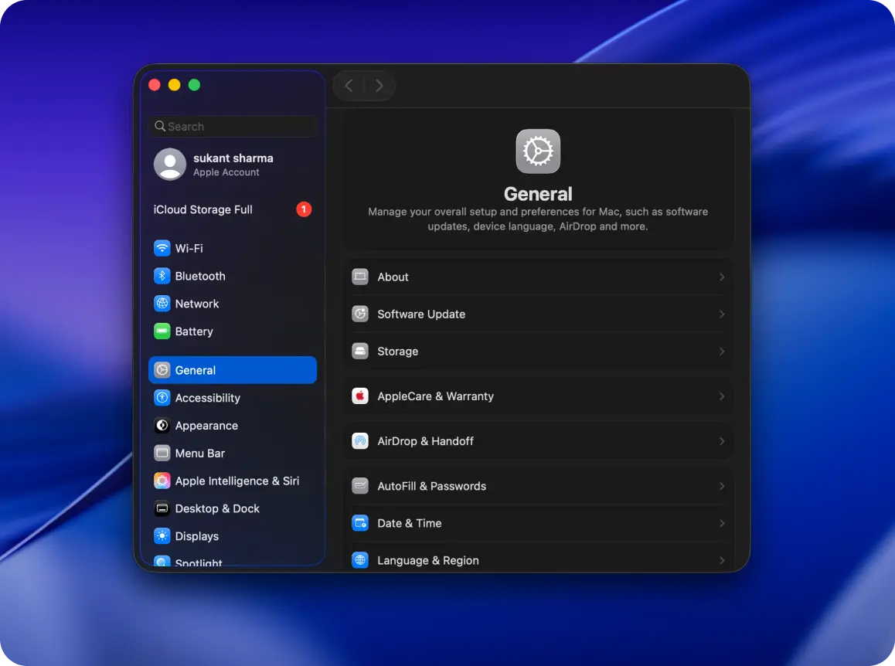895x666 pixels.
Task: Open Battery settings from sidebar
Action: coord(233,331)
